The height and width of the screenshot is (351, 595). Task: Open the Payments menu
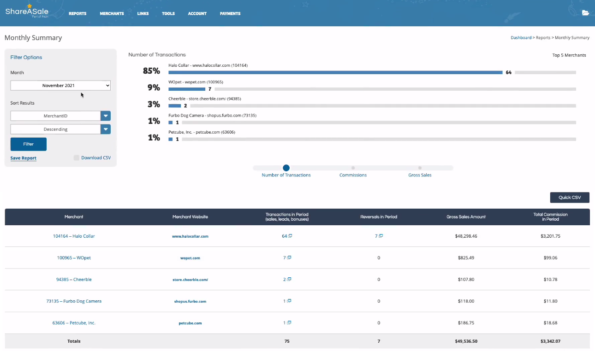pyautogui.click(x=230, y=13)
